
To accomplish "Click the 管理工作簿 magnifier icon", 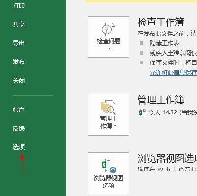I will tap(109, 107).
